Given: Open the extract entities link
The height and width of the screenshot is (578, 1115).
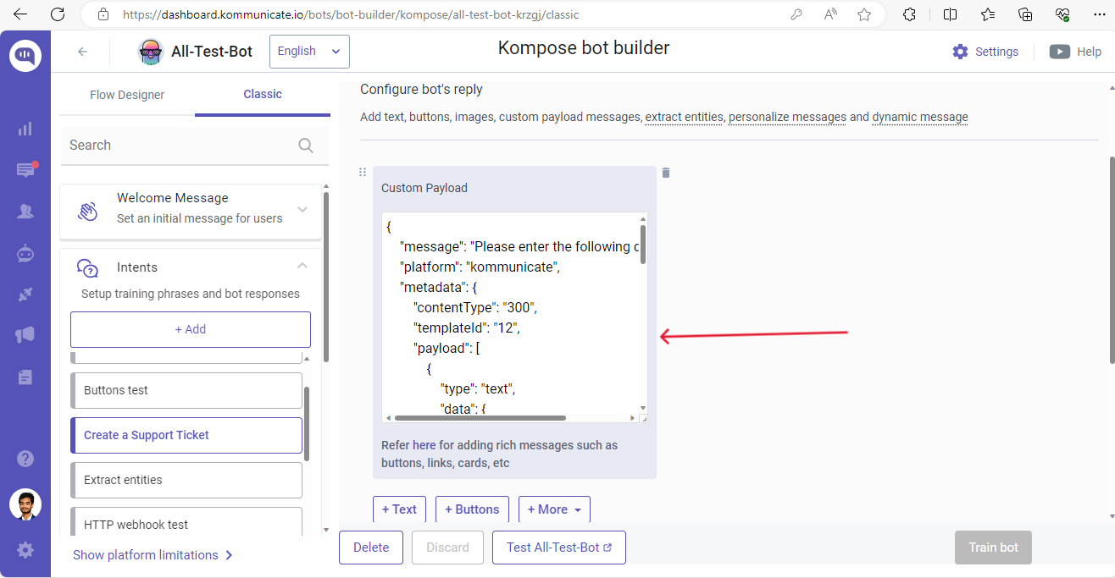Looking at the screenshot, I should 683,117.
